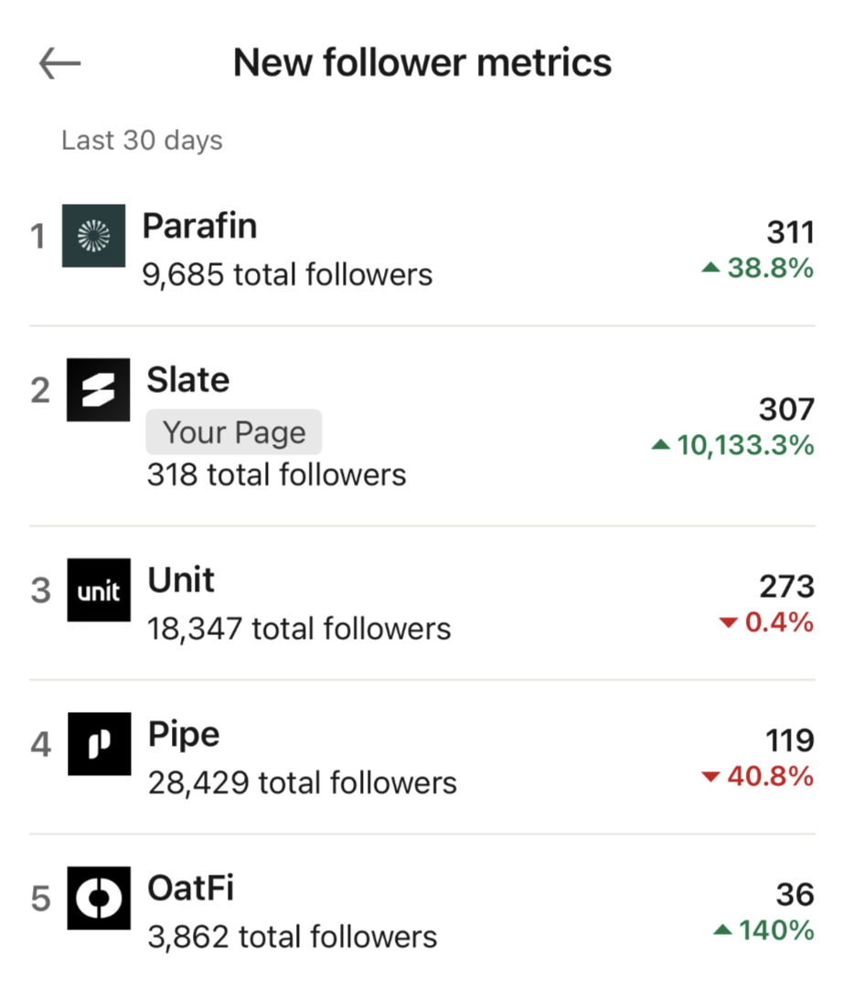Tap the "Your Page" badge
Viewport: 843px width, 998px height.
pyautogui.click(x=234, y=432)
